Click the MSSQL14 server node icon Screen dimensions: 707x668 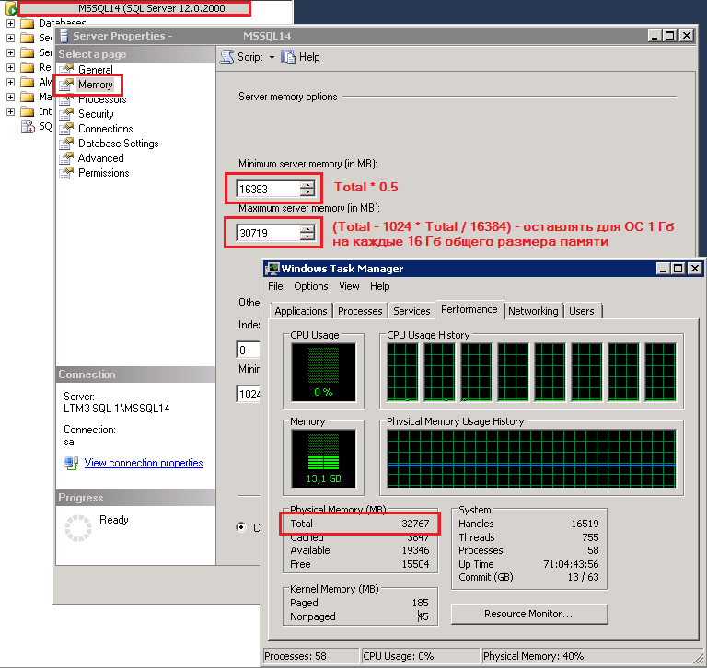tap(10, 8)
